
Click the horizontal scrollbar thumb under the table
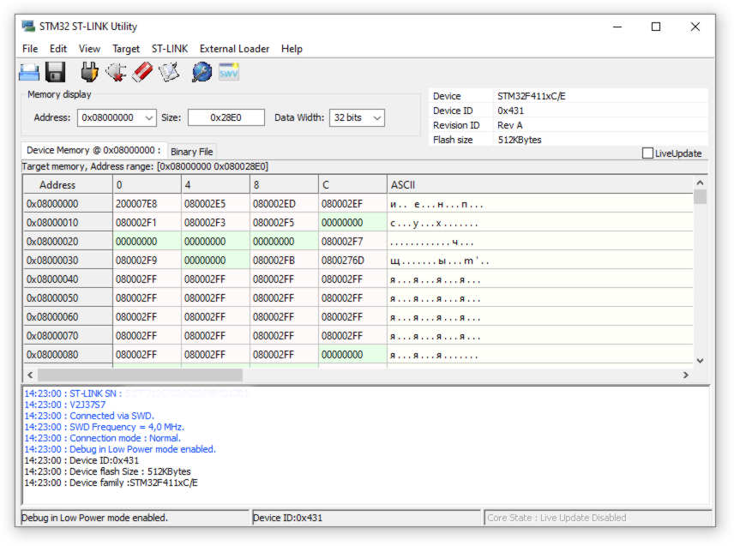(x=140, y=375)
